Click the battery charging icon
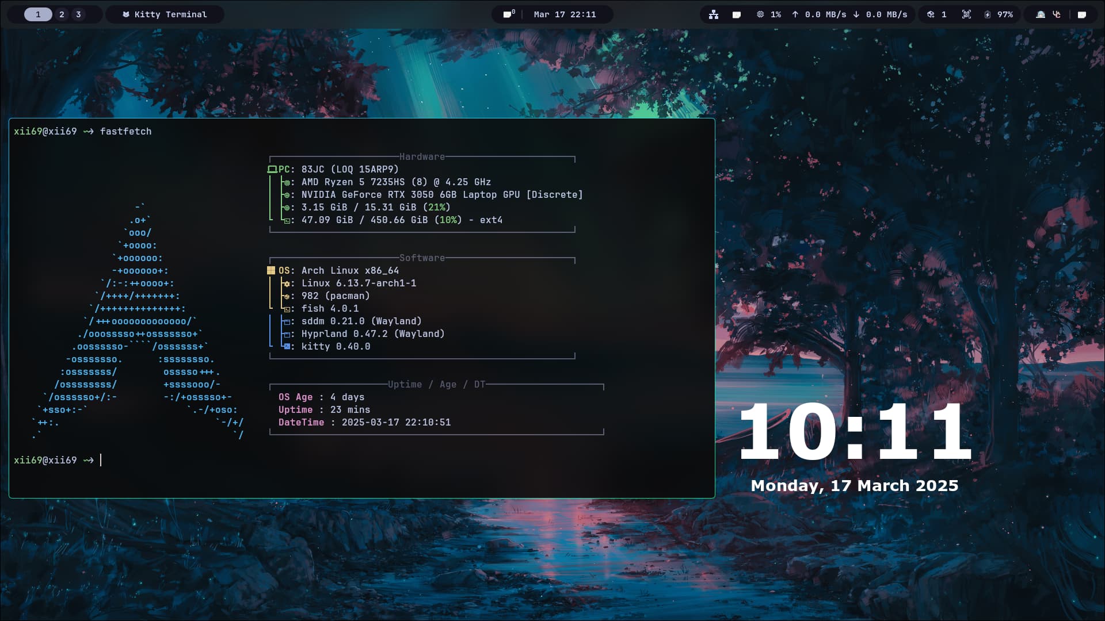Screen dimensions: 1105x621 coord(988,14)
